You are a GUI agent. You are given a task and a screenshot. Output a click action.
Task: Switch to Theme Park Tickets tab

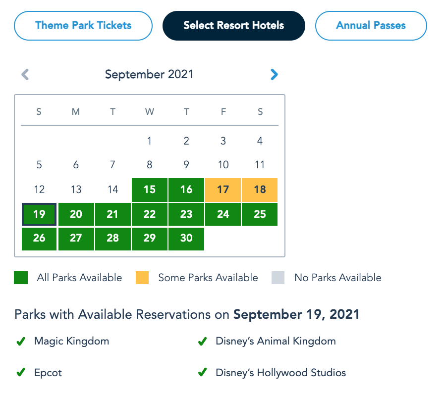tap(83, 26)
